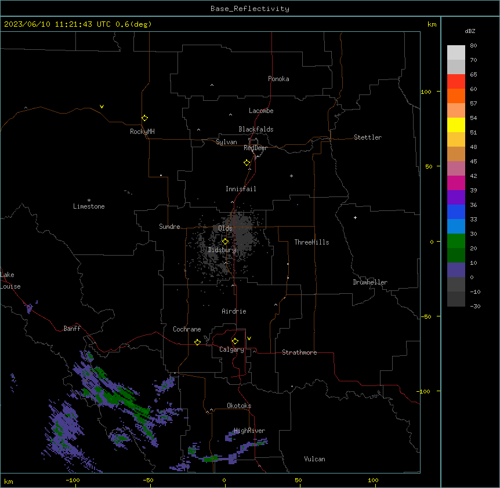Pick the magenta 42 dBZ legend swatch
The width and height of the screenshot is (500, 488).
click(x=456, y=183)
